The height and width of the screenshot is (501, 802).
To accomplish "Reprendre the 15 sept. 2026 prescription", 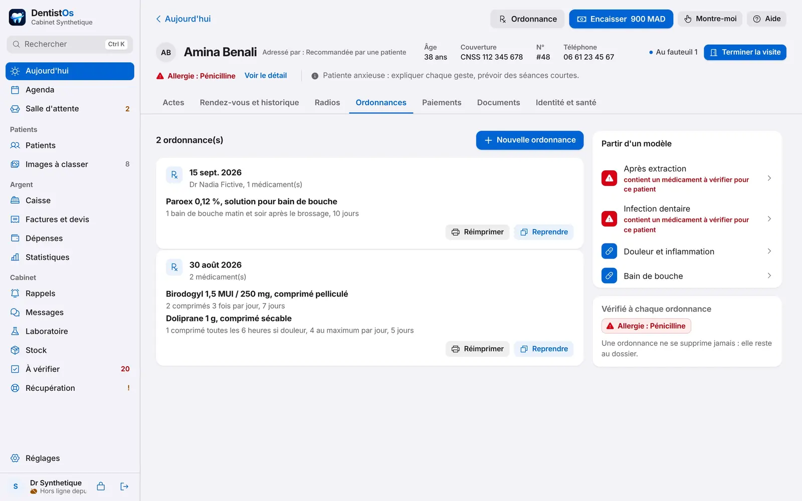I will click(544, 232).
